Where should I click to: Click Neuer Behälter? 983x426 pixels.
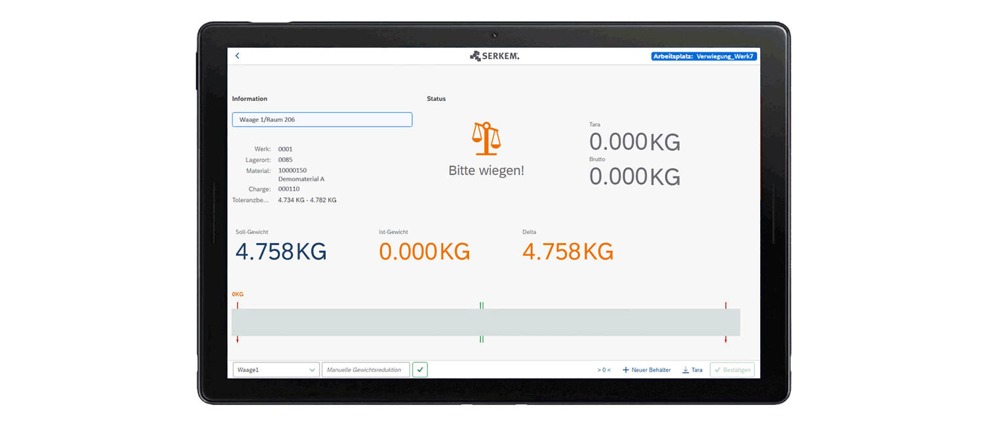click(651, 370)
